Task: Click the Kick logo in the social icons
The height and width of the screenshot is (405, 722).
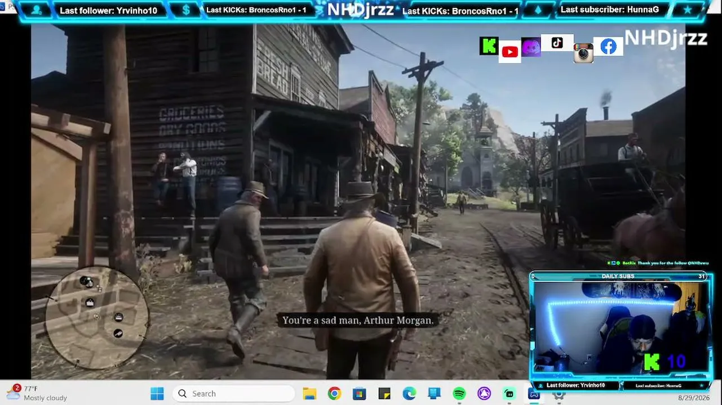Action: [x=489, y=46]
